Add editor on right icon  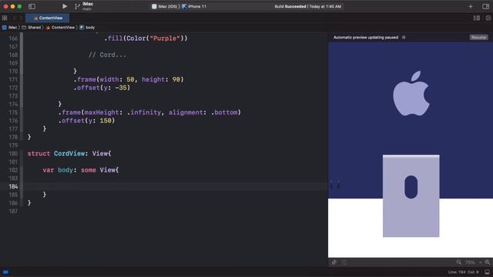click(x=488, y=18)
